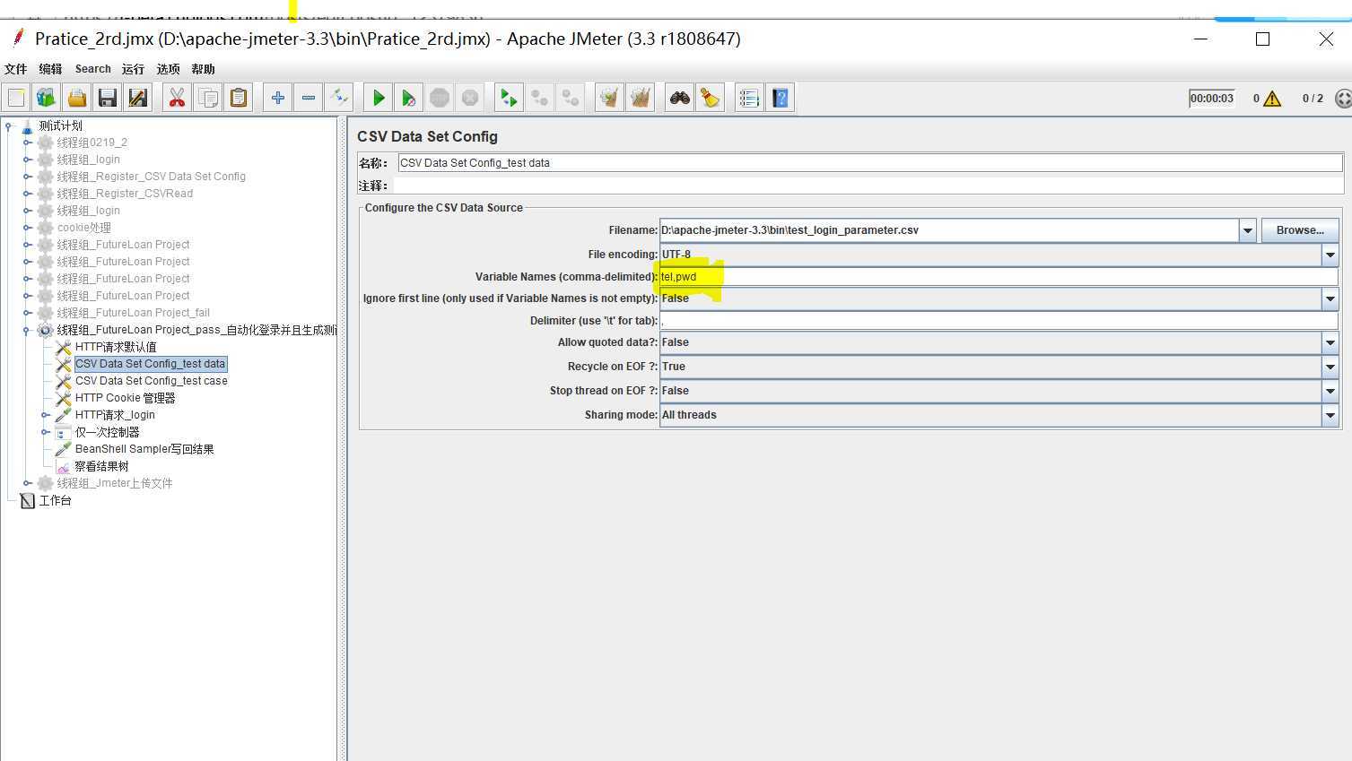Click the Cut scissors toolbar icon
Screen dimensions: 1352x761
click(x=177, y=98)
